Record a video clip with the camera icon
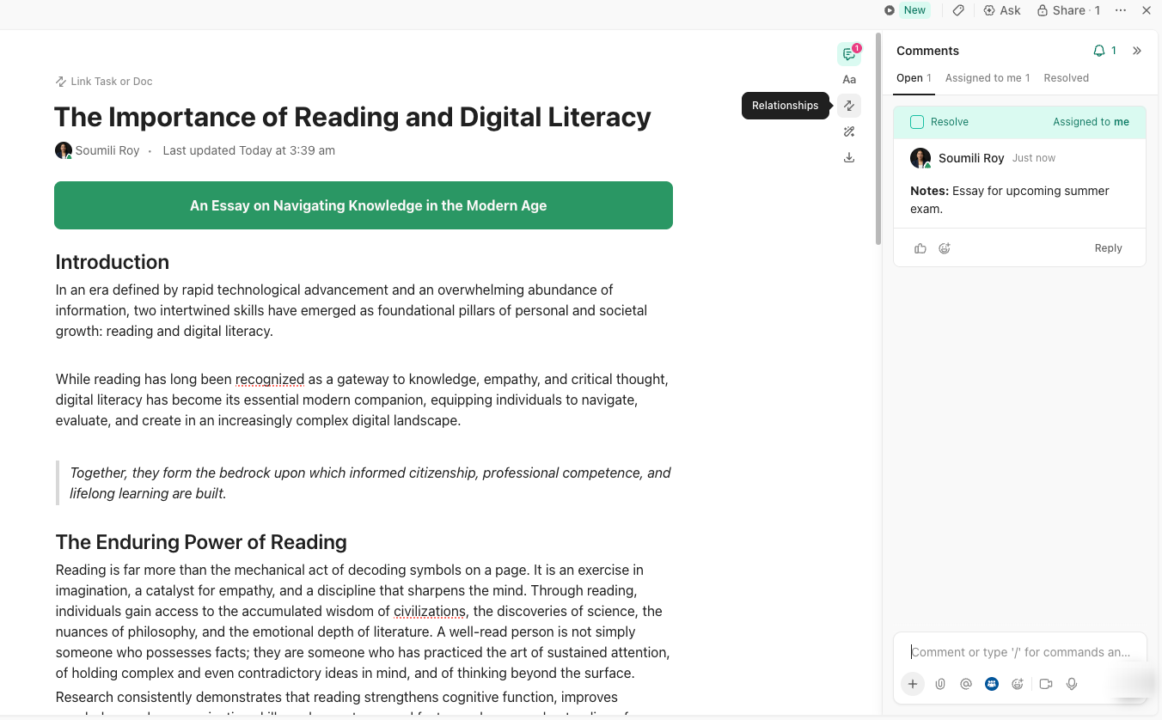This screenshot has height=720, width=1162. [x=1046, y=684]
